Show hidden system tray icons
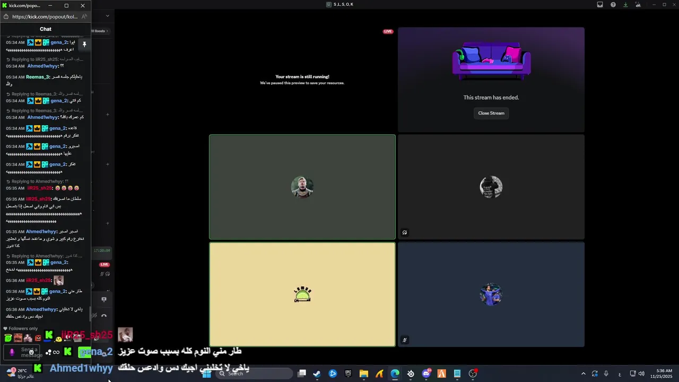 583,374
